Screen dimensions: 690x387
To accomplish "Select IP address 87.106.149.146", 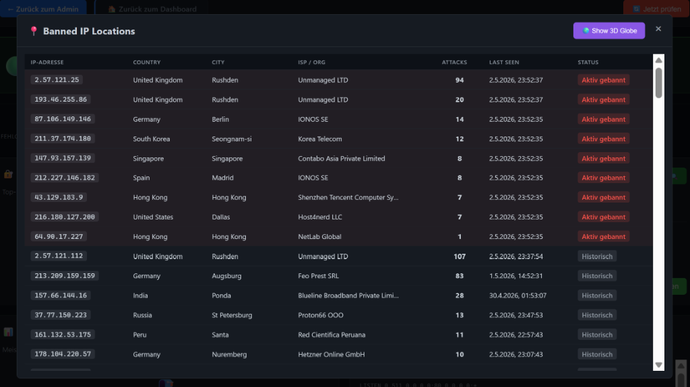I will click(x=63, y=118).
